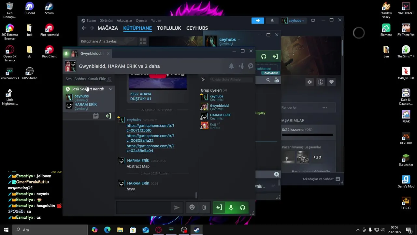417x235 pixels.
Task: Click the ISSIZ ADAYA DÜŞTÜK! #1 video link
Action: (141, 96)
